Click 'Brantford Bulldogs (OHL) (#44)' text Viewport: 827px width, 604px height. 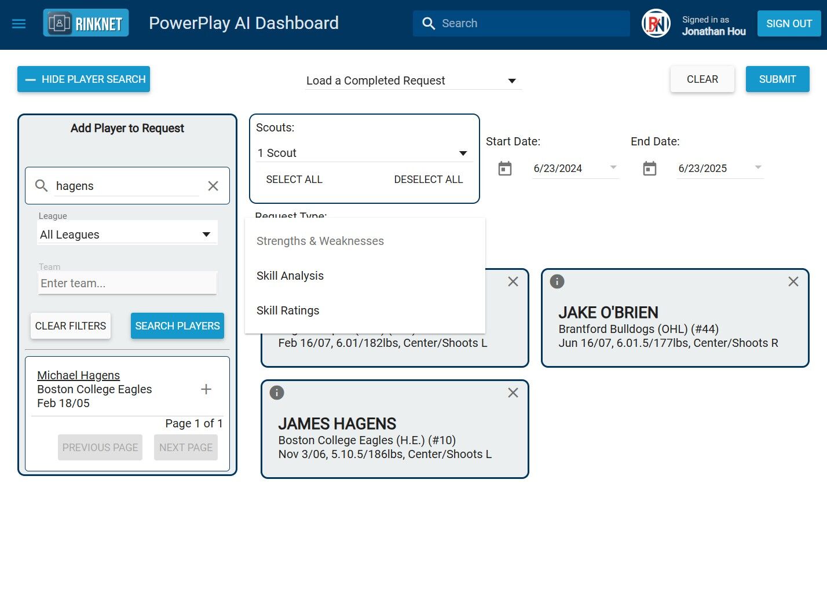click(638, 329)
